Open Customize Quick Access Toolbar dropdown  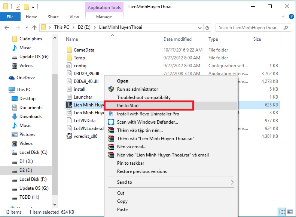33,7
